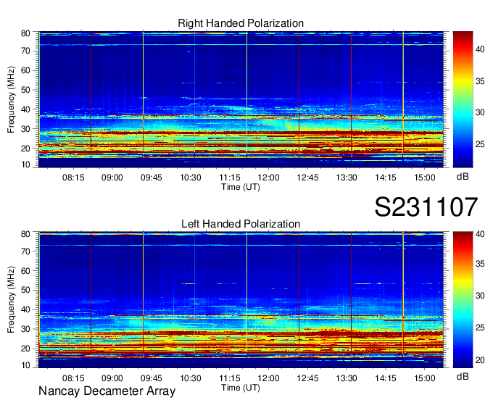Click the 15:00 tick label on top plot
This screenshot has height=400, width=493.
pos(425,178)
